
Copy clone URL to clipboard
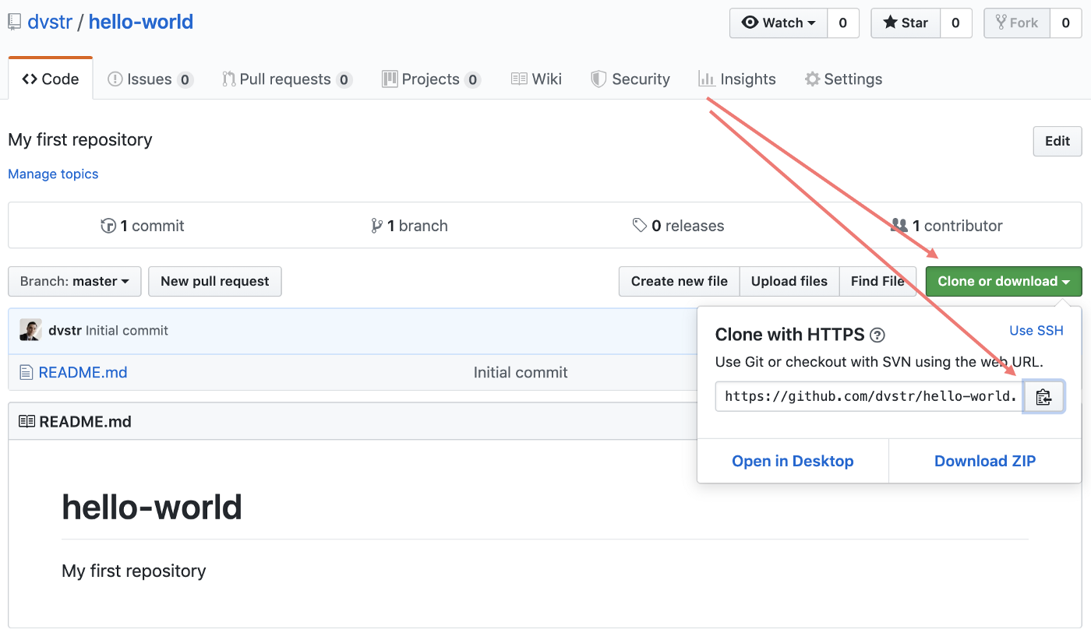[x=1043, y=397]
